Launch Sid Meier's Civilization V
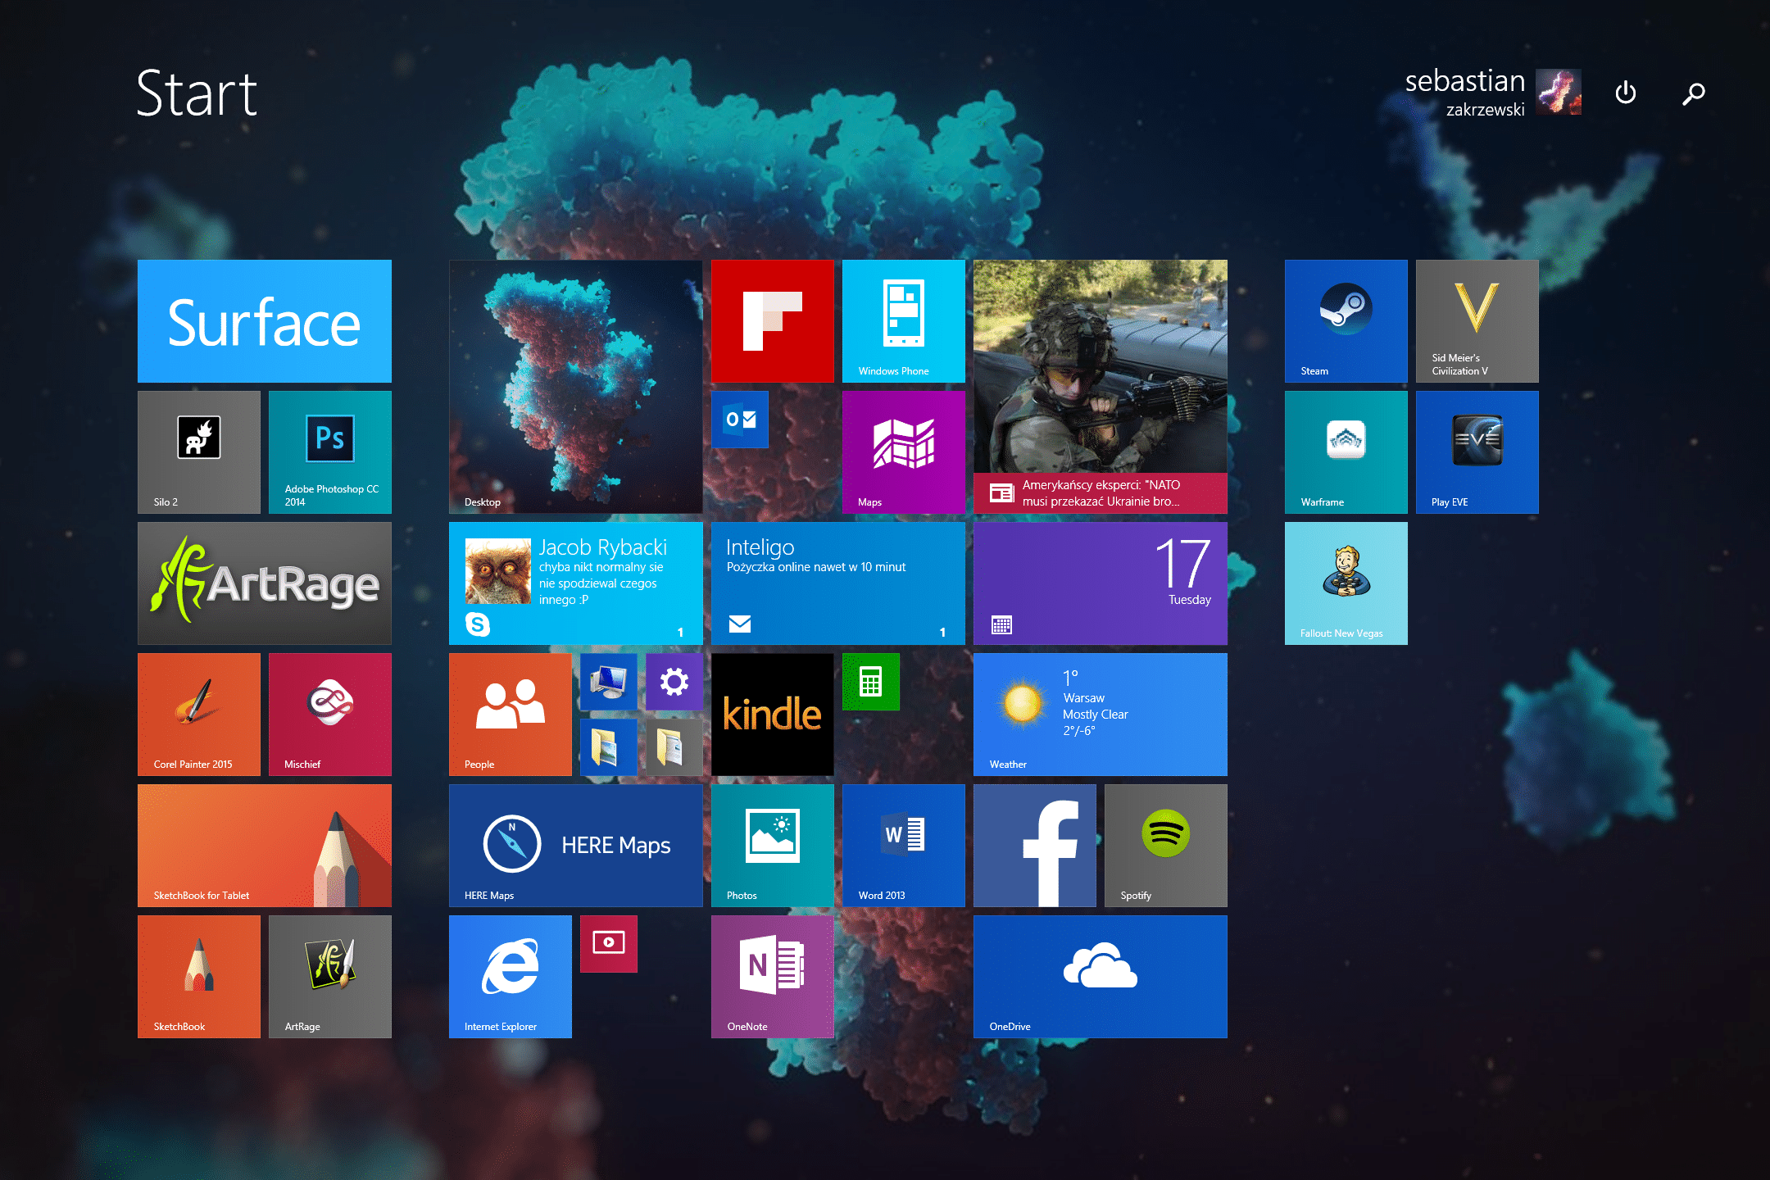Screen dimensions: 1770x1180 click(1477, 321)
